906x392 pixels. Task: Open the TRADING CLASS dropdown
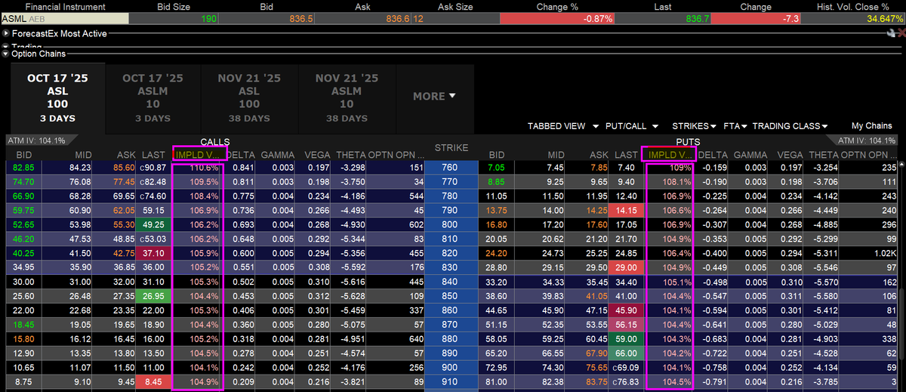789,126
